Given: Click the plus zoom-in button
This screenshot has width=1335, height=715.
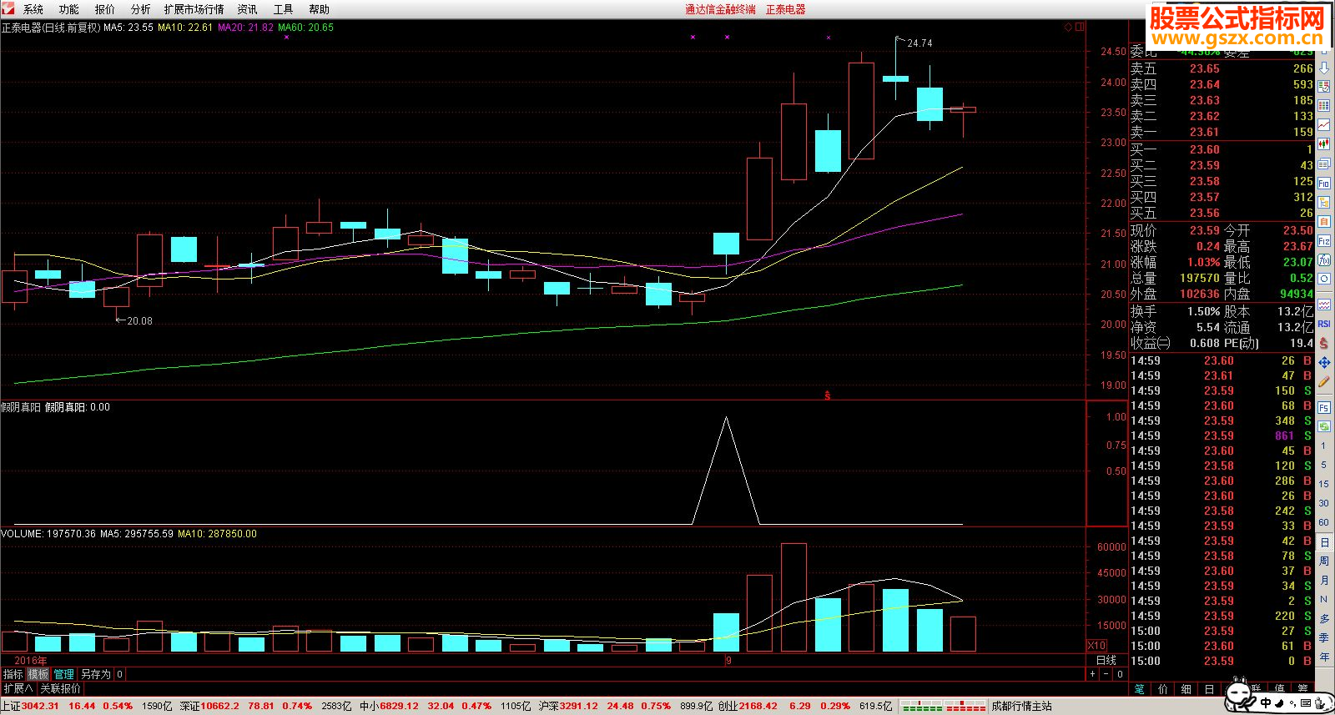Looking at the screenshot, I should [1092, 674].
